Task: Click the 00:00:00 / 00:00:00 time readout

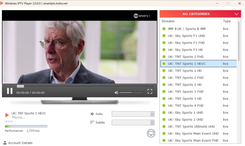Action: [31, 93]
